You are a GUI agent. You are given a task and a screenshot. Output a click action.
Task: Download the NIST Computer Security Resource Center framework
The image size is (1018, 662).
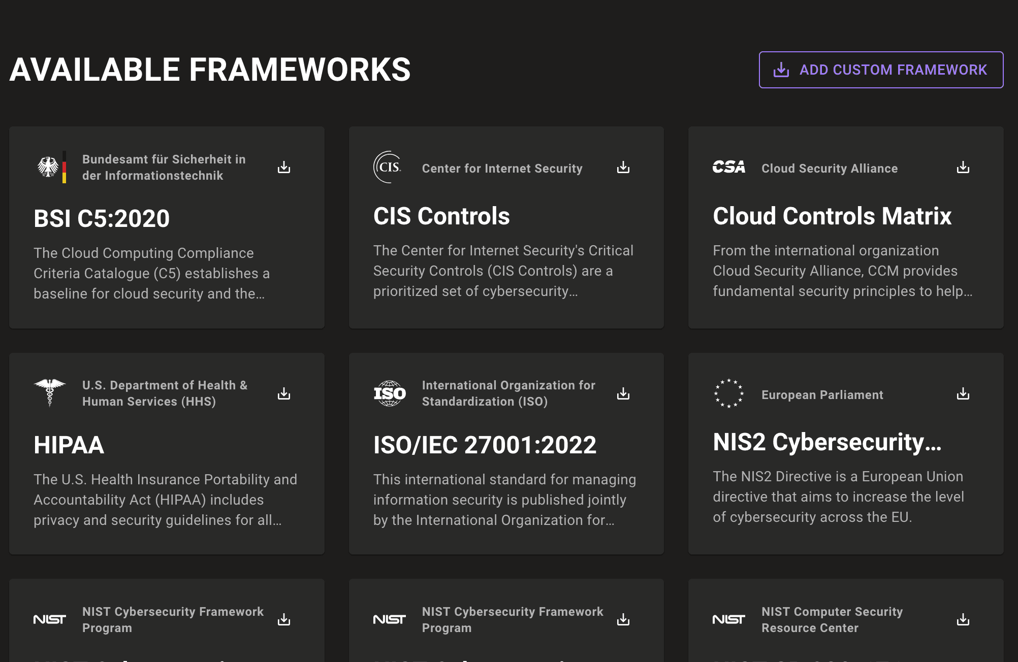(x=963, y=619)
